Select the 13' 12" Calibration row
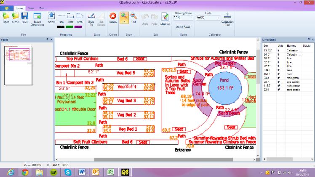This screenshot has width=315, height=177. [x=288, y=50]
